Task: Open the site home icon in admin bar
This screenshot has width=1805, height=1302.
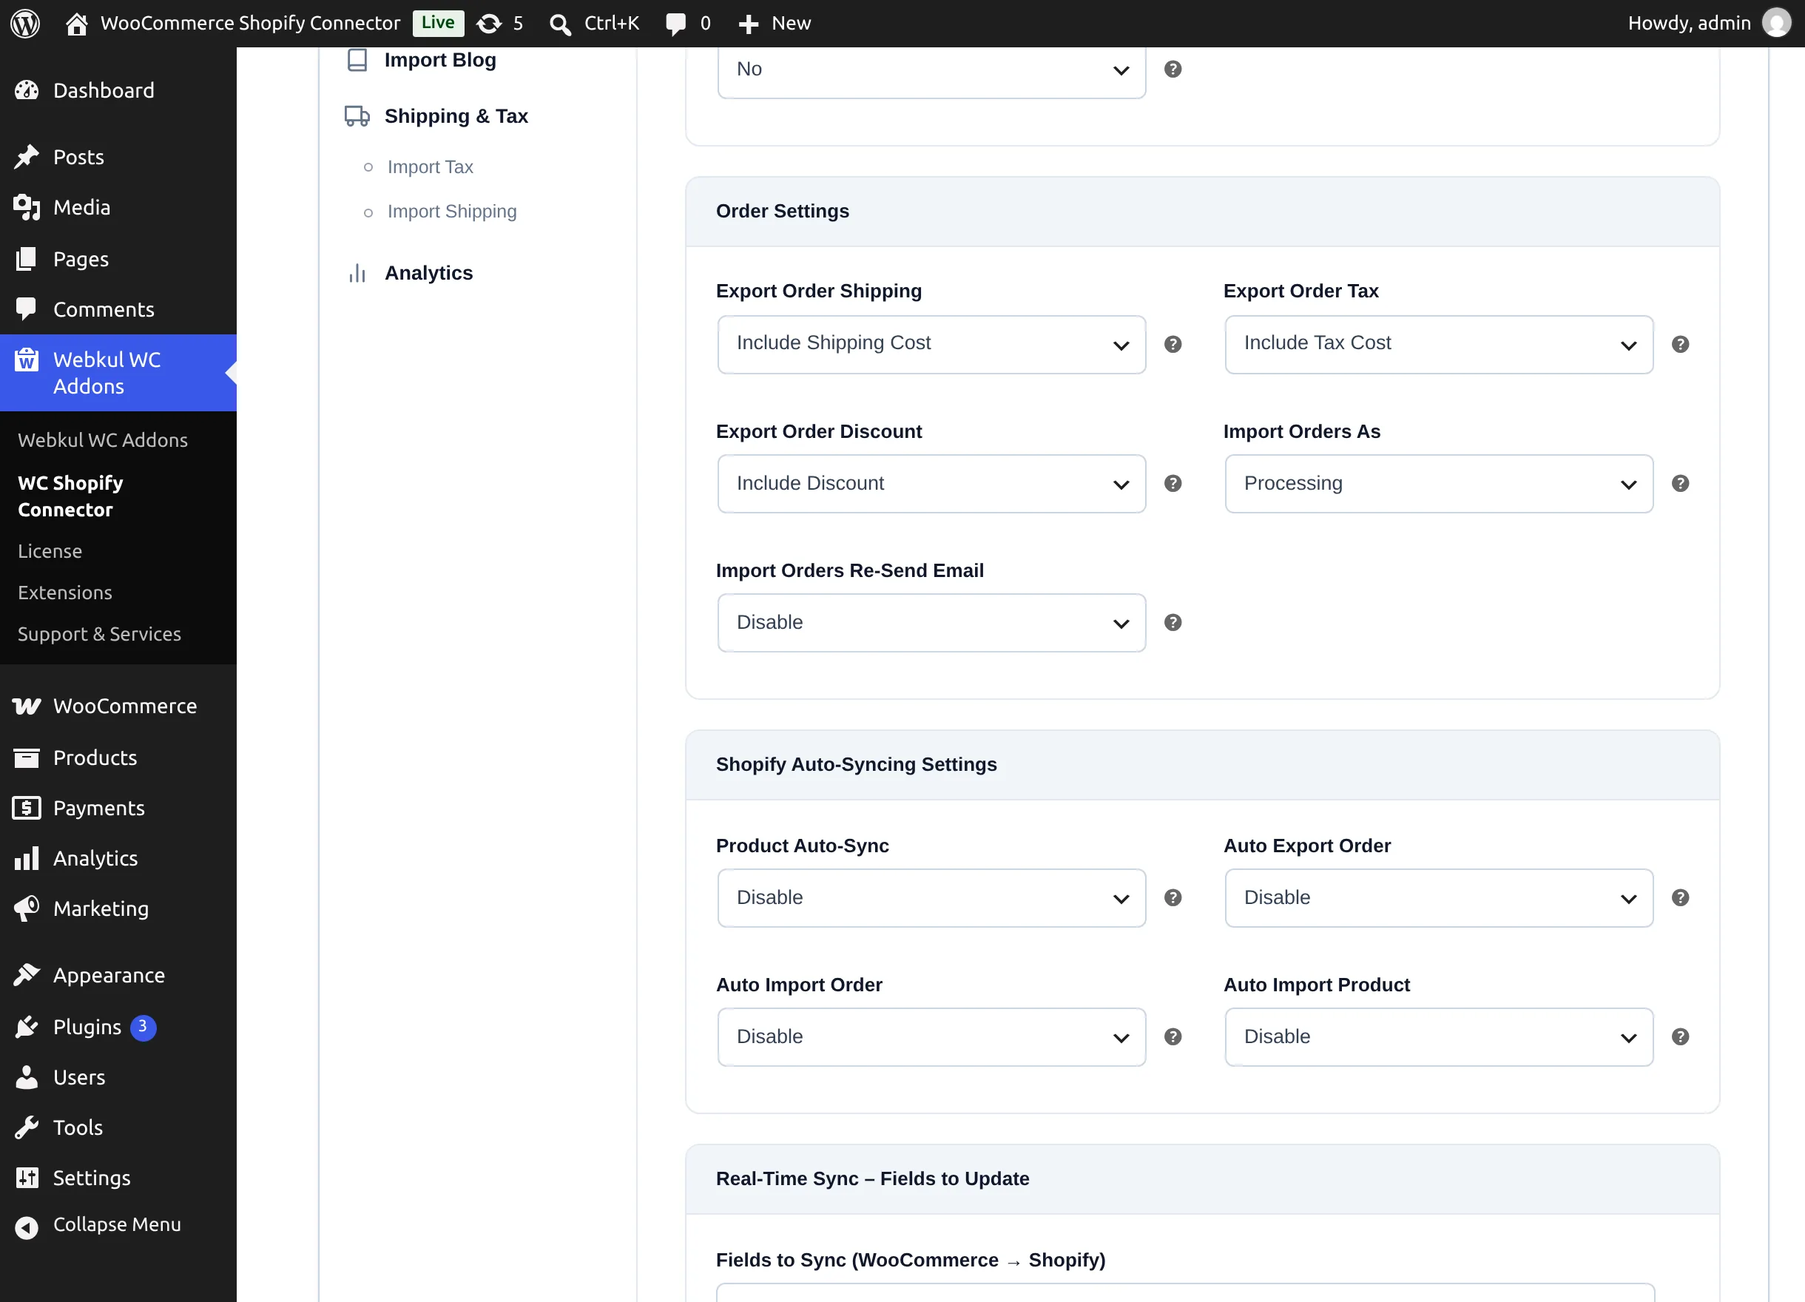Action: pyautogui.click(x=76, y=24)
